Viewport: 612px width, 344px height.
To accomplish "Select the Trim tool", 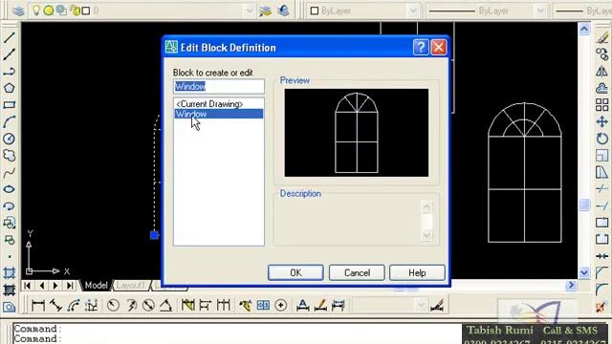I will (x=601, y=189).
